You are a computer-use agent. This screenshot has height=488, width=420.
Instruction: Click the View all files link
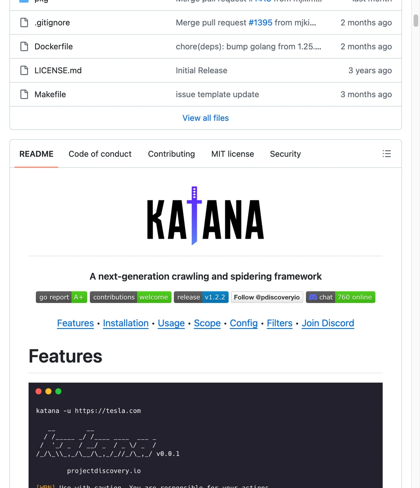click(205, 118)
